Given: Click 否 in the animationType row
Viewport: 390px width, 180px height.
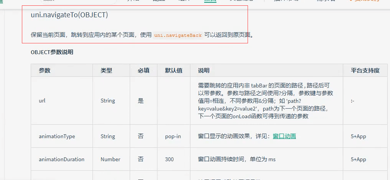Looking at the screenshot, I should (x=140, y=136).
